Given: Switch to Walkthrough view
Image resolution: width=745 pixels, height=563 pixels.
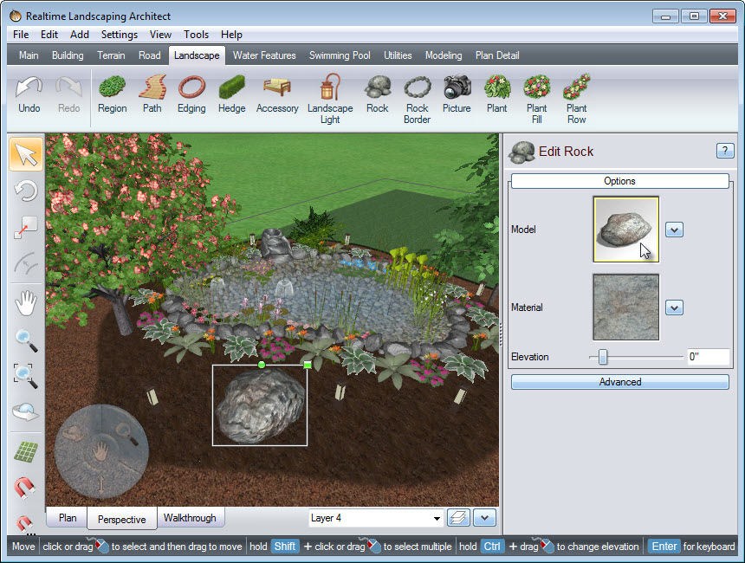Looking at the screenshot, I should coord(190,518).
